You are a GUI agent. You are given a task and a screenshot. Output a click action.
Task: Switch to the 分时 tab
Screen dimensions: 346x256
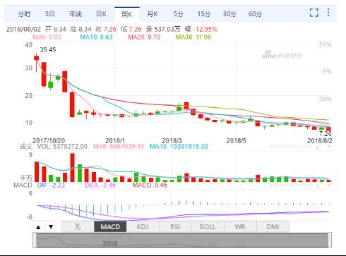24,14
